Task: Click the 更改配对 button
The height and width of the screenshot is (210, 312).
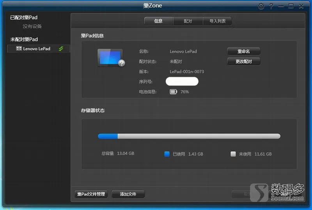Action: 244,61
